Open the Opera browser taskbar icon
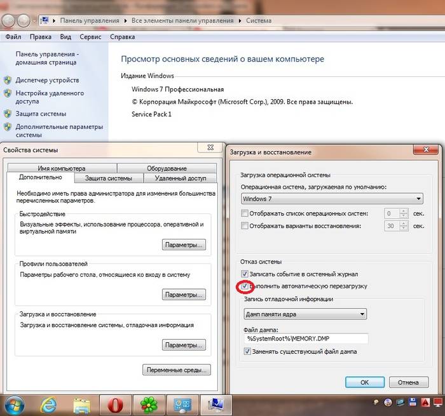The width and height of the screenshot is (445, 416). tap(115, 405)
